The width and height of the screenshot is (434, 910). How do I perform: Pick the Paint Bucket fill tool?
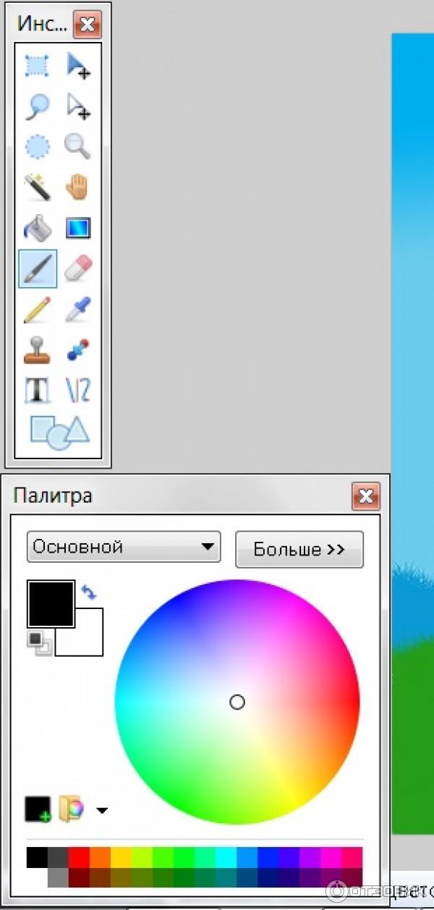click(x=37, y=229)
